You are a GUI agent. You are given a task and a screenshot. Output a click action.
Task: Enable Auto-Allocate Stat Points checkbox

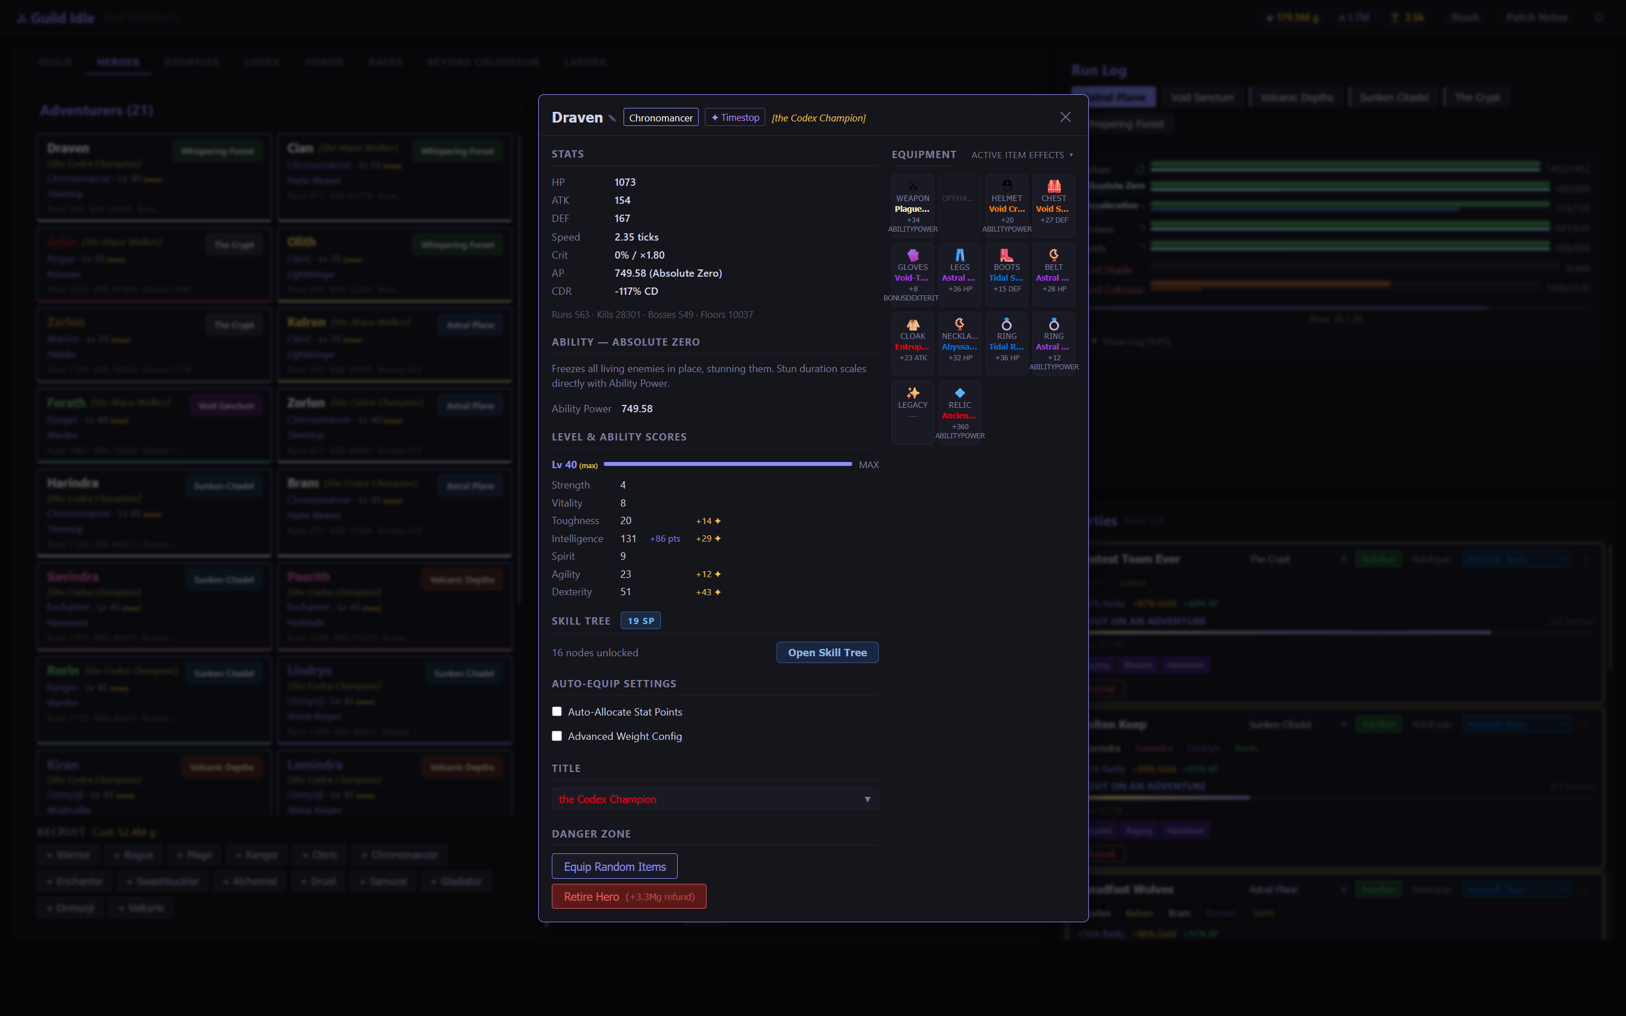pos(556,711)
